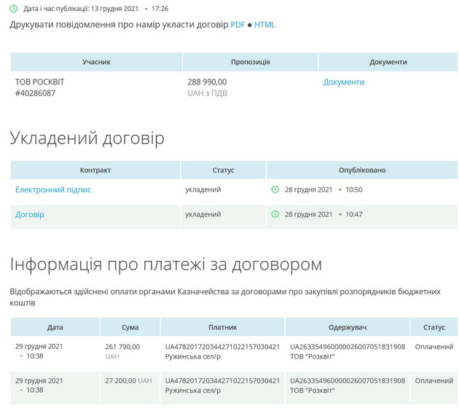Screen dimensions: 459x408
Task: Click the Сума column header
Action: click(130, 327)
